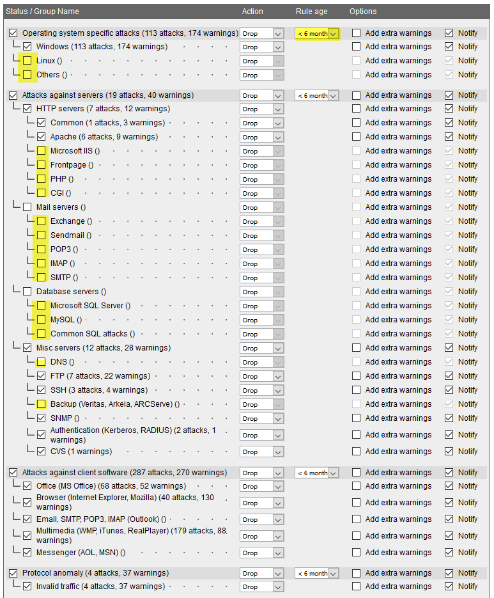Open Action dropdown for SNMP row
This screenshot has width=494, height=598.
coord(262,418)
